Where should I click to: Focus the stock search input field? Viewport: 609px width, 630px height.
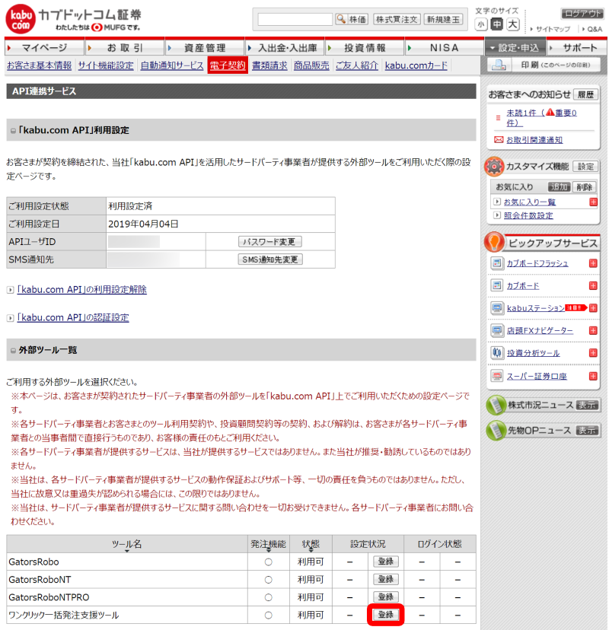(x=295, y=19)
